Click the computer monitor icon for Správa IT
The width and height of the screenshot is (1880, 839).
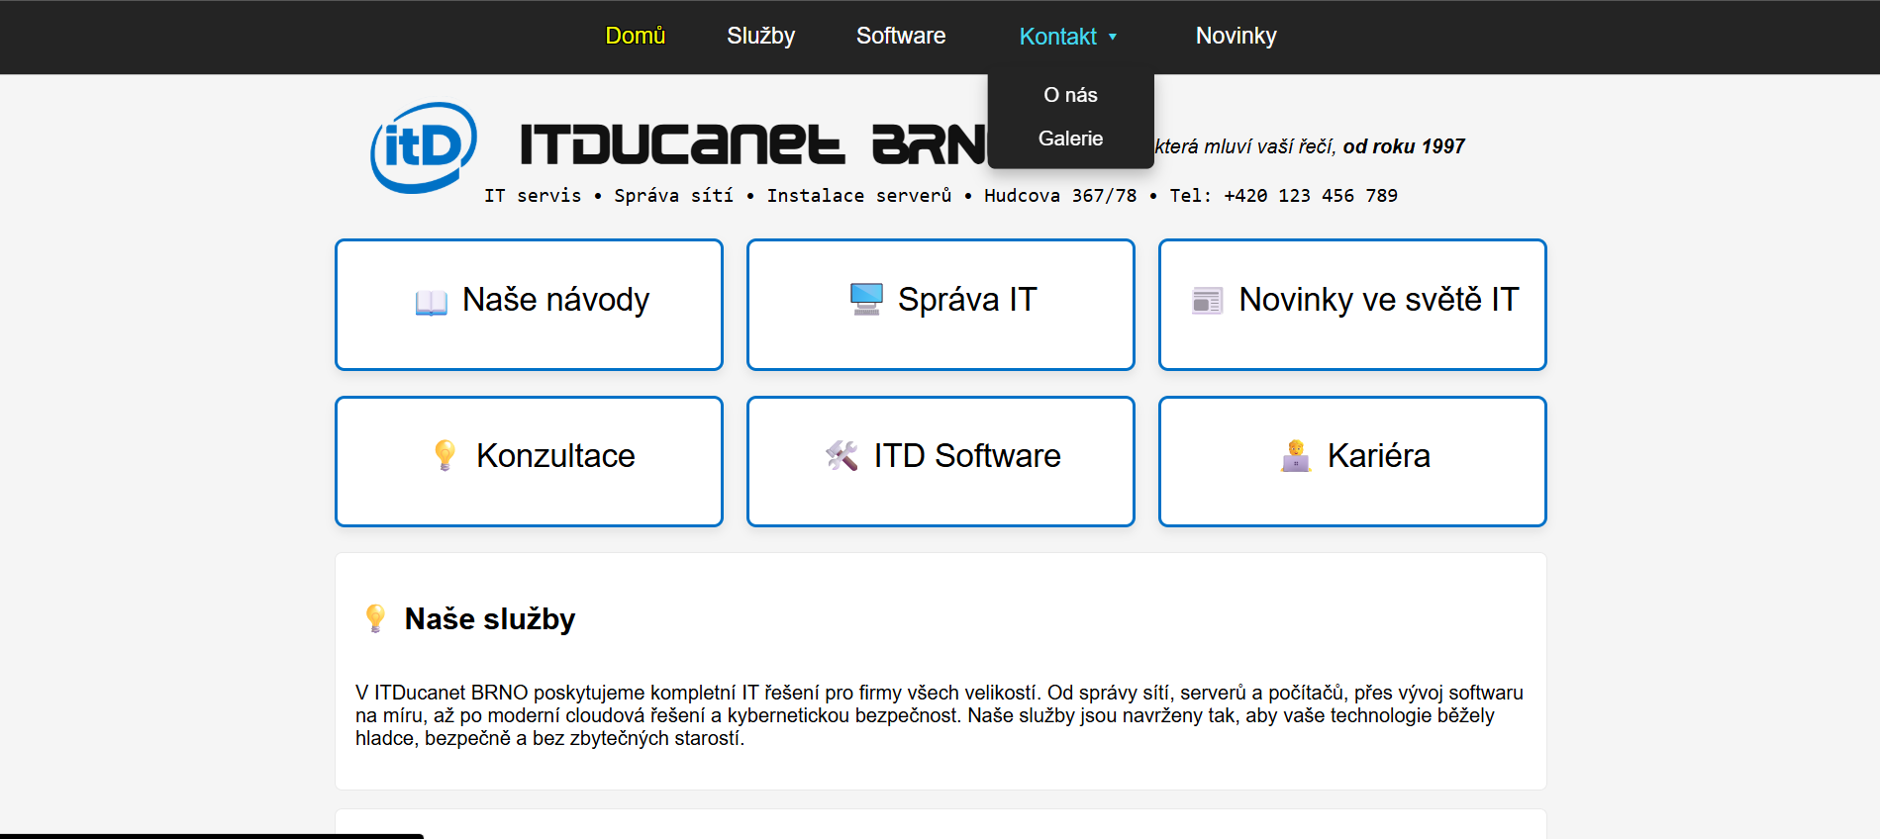click(x=866, y=299)
